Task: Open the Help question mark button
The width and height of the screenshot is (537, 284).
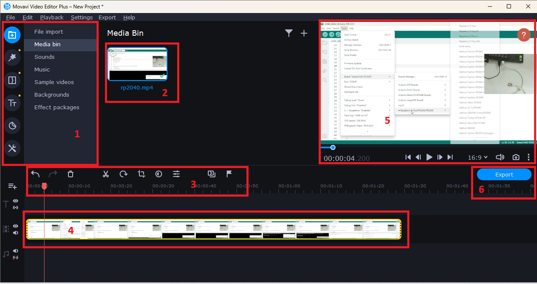Action: coord(524,34)
